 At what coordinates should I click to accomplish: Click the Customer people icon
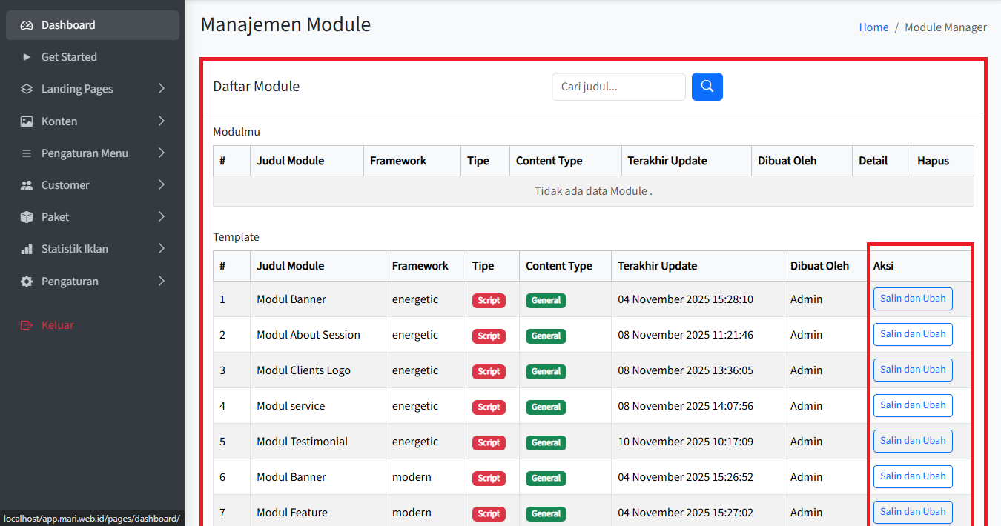[27, 185]
